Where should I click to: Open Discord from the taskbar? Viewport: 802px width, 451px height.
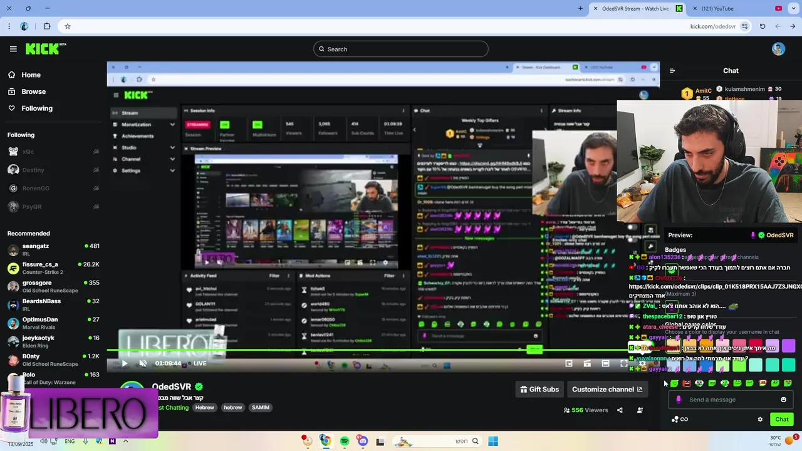362,441
